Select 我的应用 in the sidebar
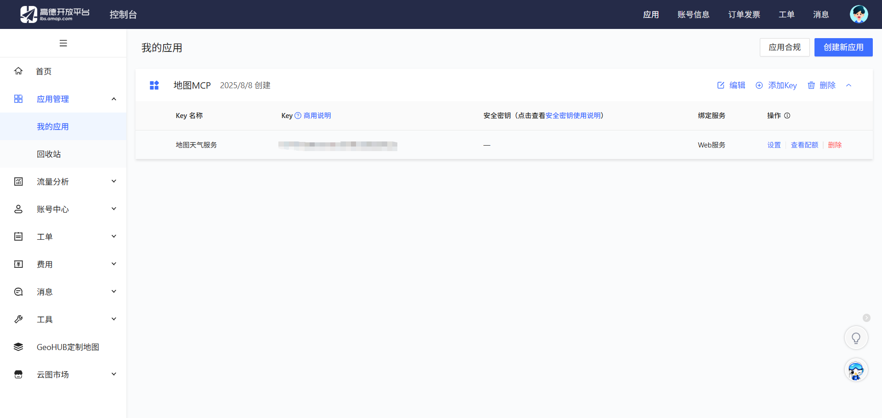Screen dimensions: 882x418 [63, 126]
